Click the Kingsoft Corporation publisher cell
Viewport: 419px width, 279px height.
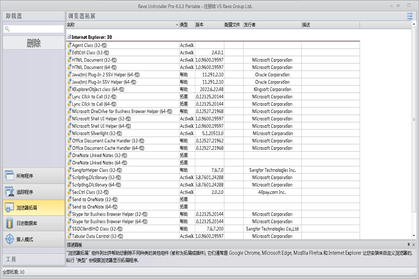point(272,89)
